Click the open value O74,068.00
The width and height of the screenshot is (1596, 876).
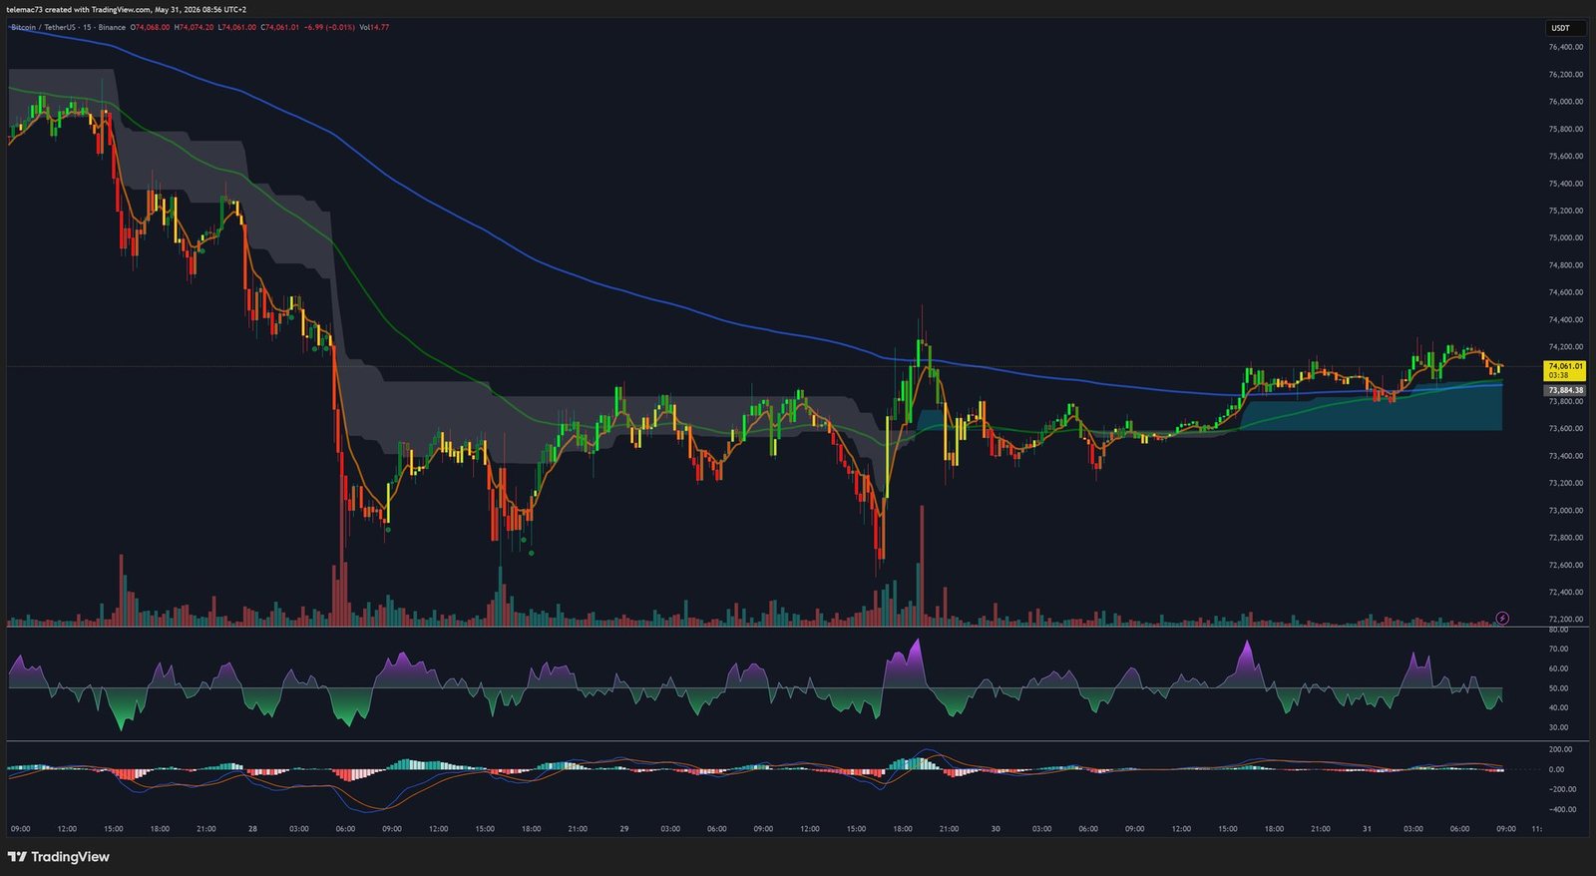point(152,27)
